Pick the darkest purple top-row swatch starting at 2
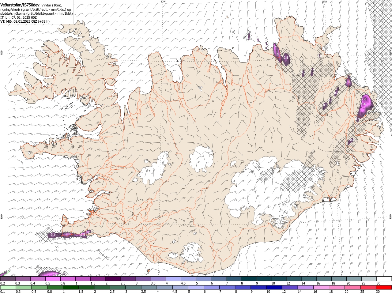392x294 pixels. point(113,279)
